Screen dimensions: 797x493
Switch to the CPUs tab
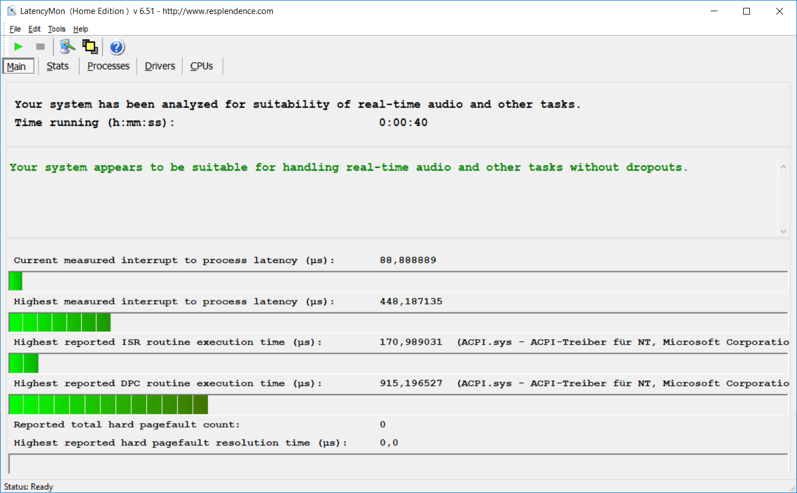(x=202, y=66)
